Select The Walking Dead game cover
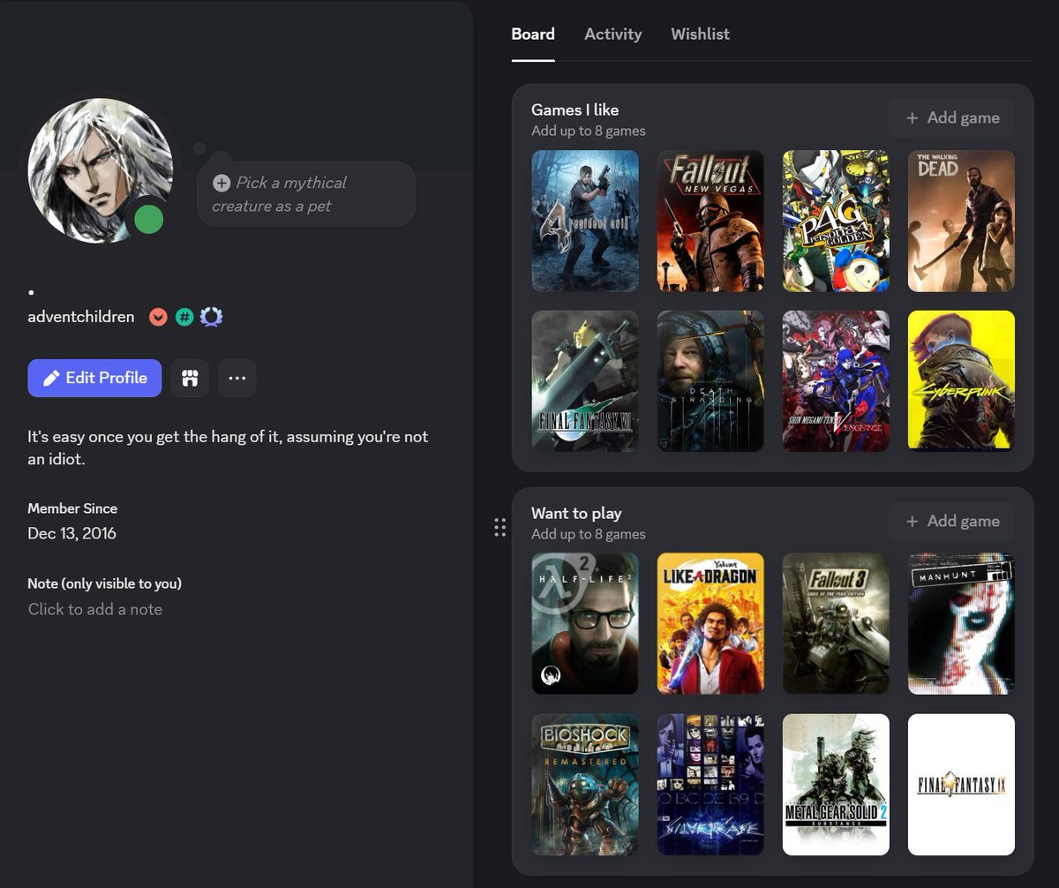Image resolution: width=1059 pixels, height=888 pixels. (961, 221)
